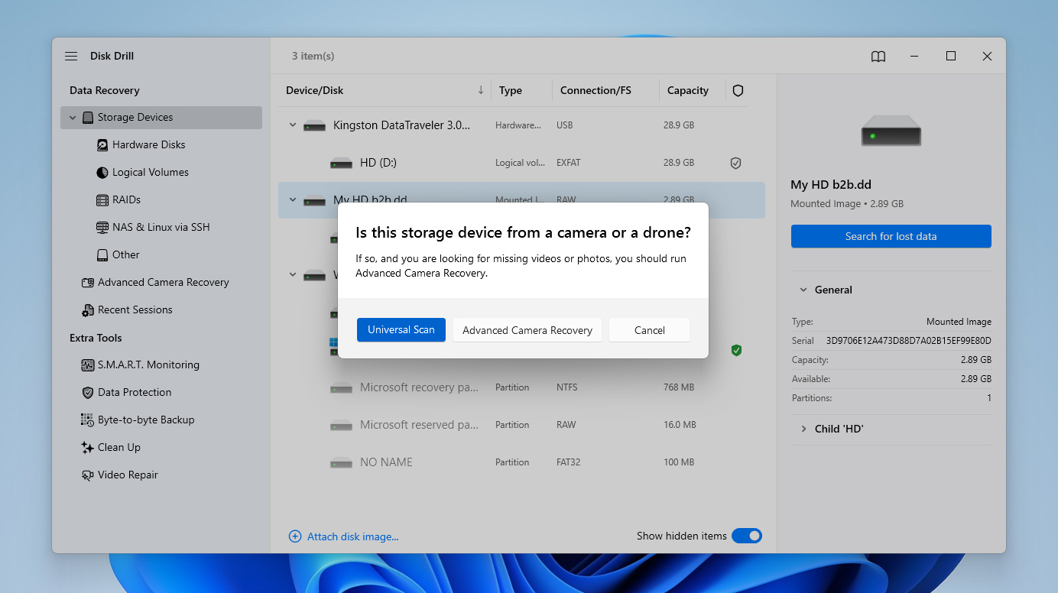Click the My HD b2b.dd title in details panel

pyautogui.click(x=831, y=184)
